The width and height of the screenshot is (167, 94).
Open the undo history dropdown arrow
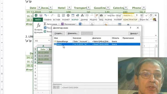pyautogui.click(x=48, y=15)
